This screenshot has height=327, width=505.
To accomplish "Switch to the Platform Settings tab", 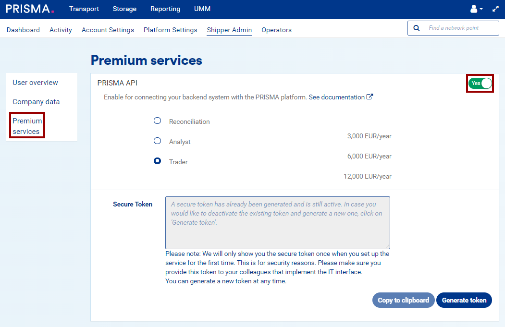I will 170,30.
